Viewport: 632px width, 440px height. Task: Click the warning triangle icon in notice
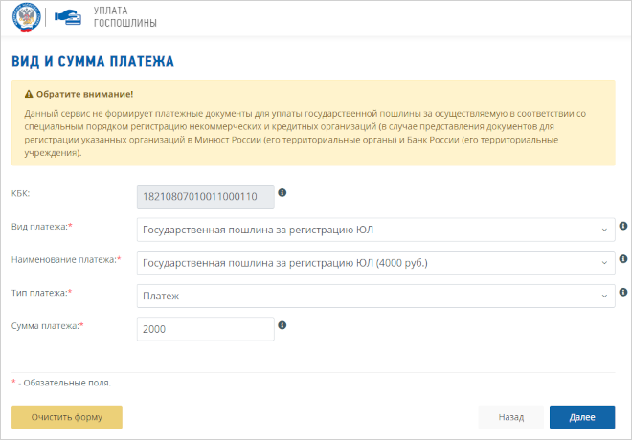(29, 95)
